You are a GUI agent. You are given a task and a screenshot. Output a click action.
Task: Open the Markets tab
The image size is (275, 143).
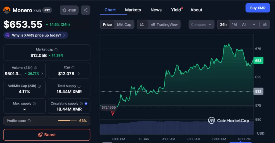[133, 10]
